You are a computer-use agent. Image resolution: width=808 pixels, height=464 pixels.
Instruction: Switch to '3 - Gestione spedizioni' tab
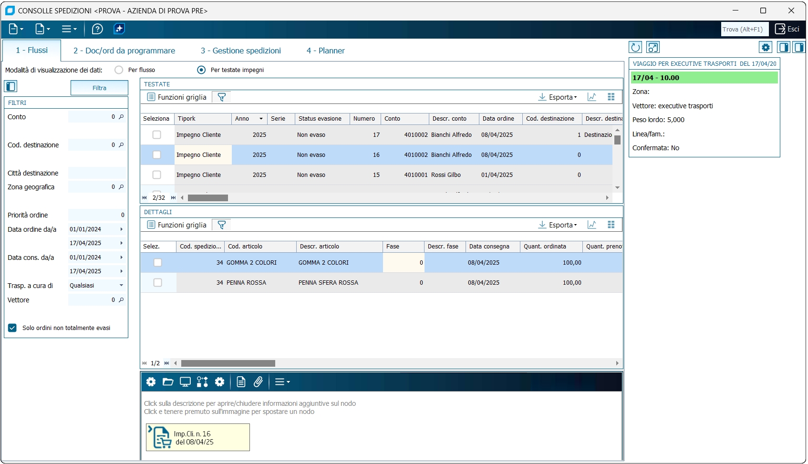[x=240, y=51]
